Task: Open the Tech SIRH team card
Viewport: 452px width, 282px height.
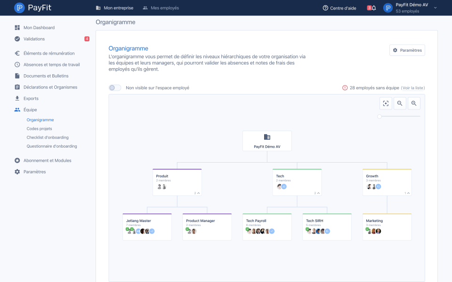Action: [327, 227]
